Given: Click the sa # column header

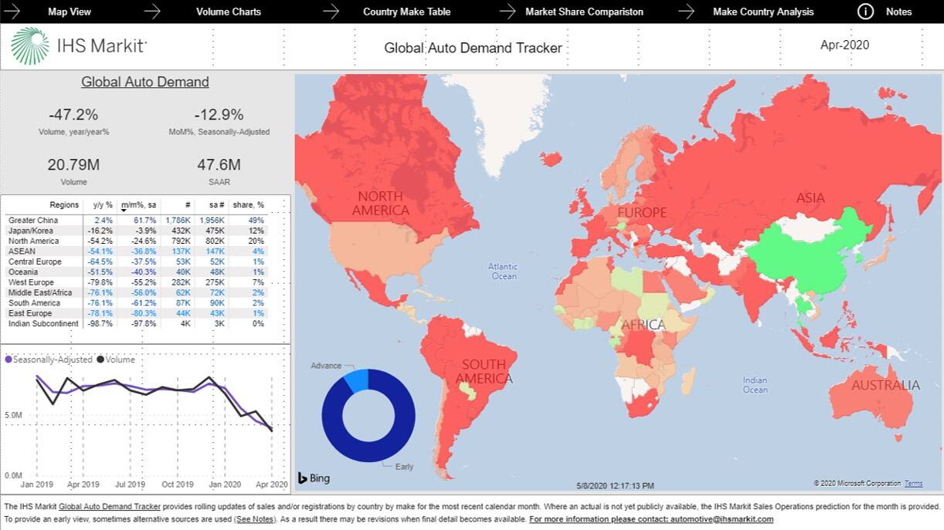Looking at the screenshot, I should pos(216,204).
